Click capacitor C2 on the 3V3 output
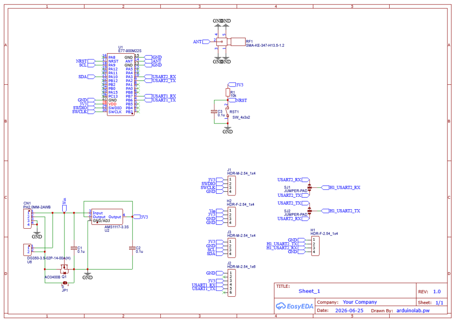The width and height of the screenshot is (455, 322). (132, 248)
